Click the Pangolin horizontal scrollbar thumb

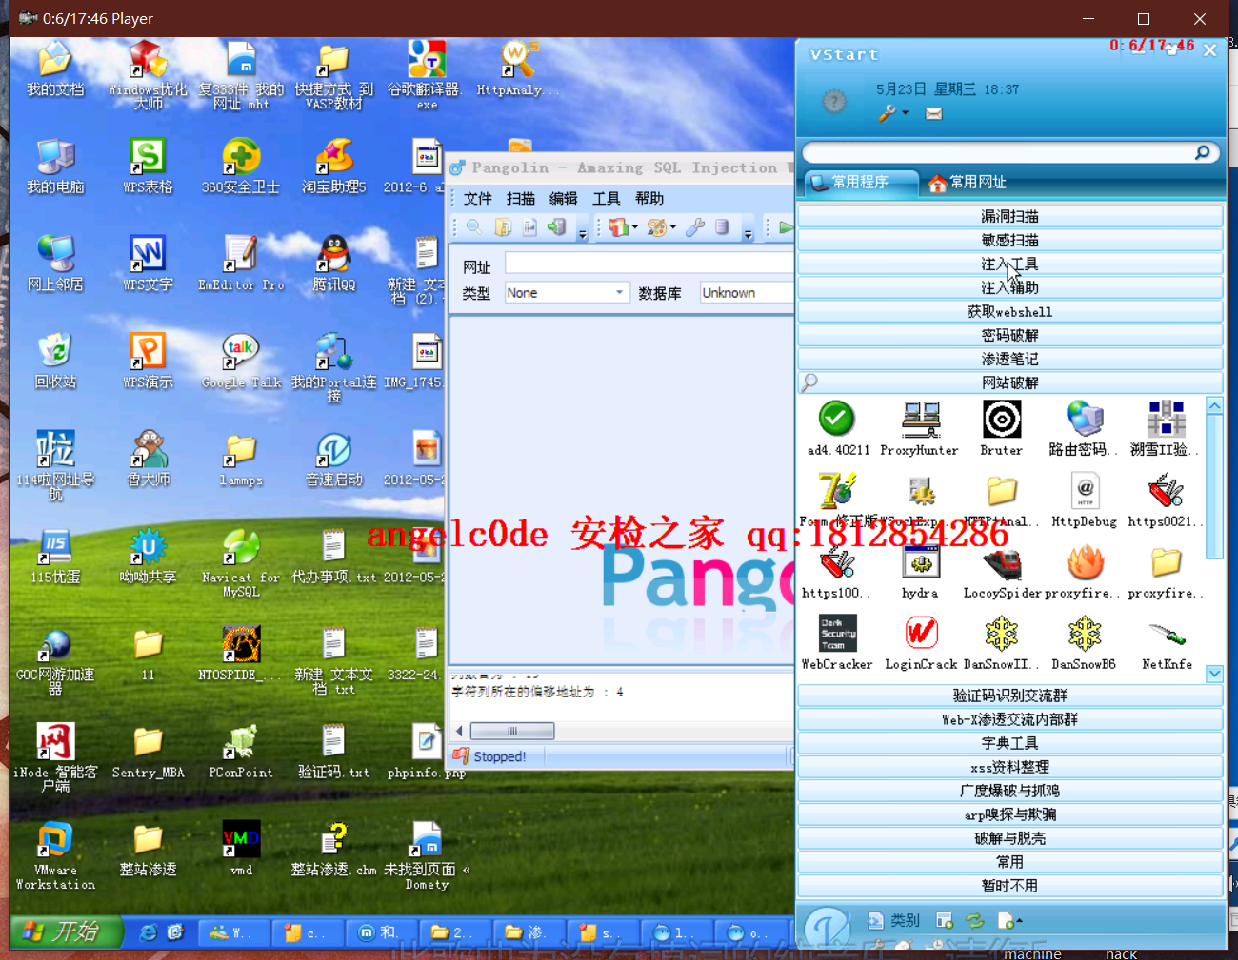click(512, 731)
